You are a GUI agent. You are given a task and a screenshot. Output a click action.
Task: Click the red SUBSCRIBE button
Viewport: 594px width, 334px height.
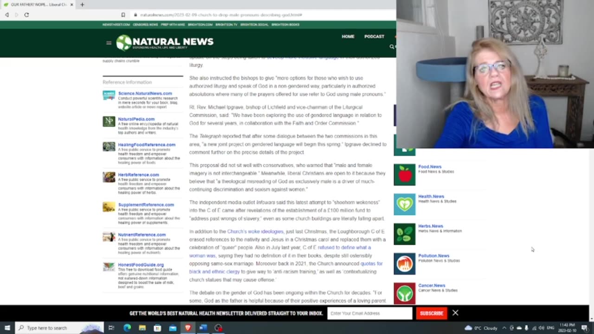coord(432,313)
